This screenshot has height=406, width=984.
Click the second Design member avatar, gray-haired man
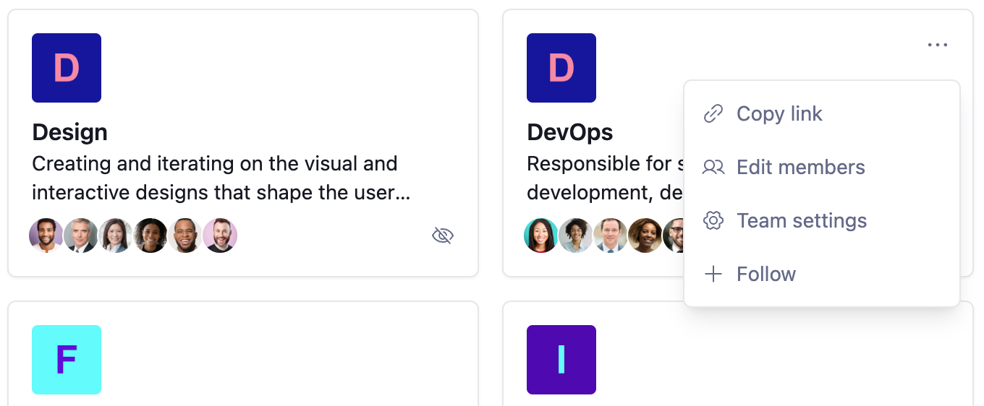81,236
